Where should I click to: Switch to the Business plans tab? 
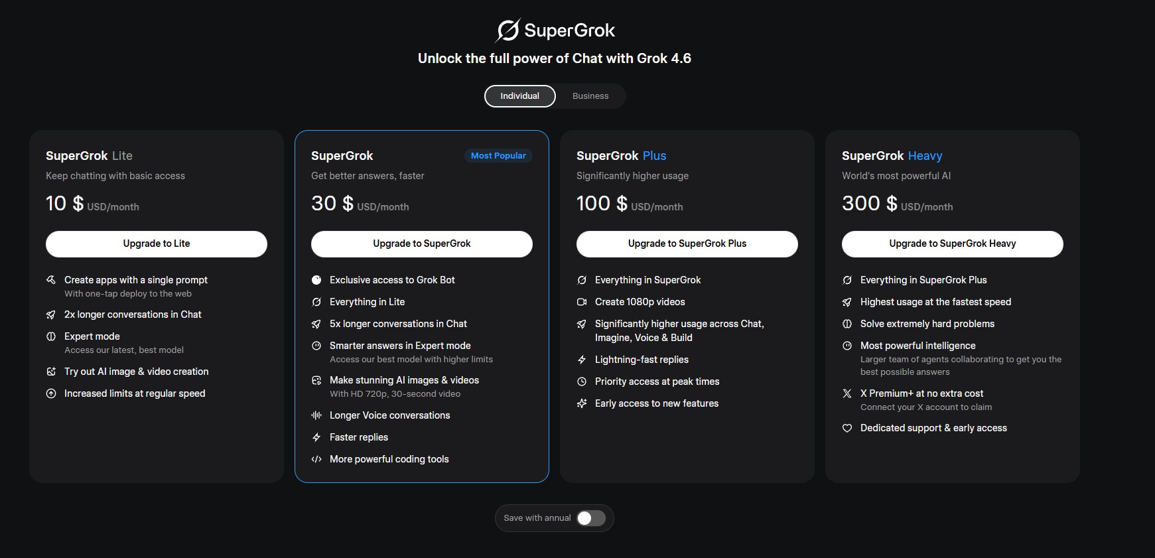590,96
